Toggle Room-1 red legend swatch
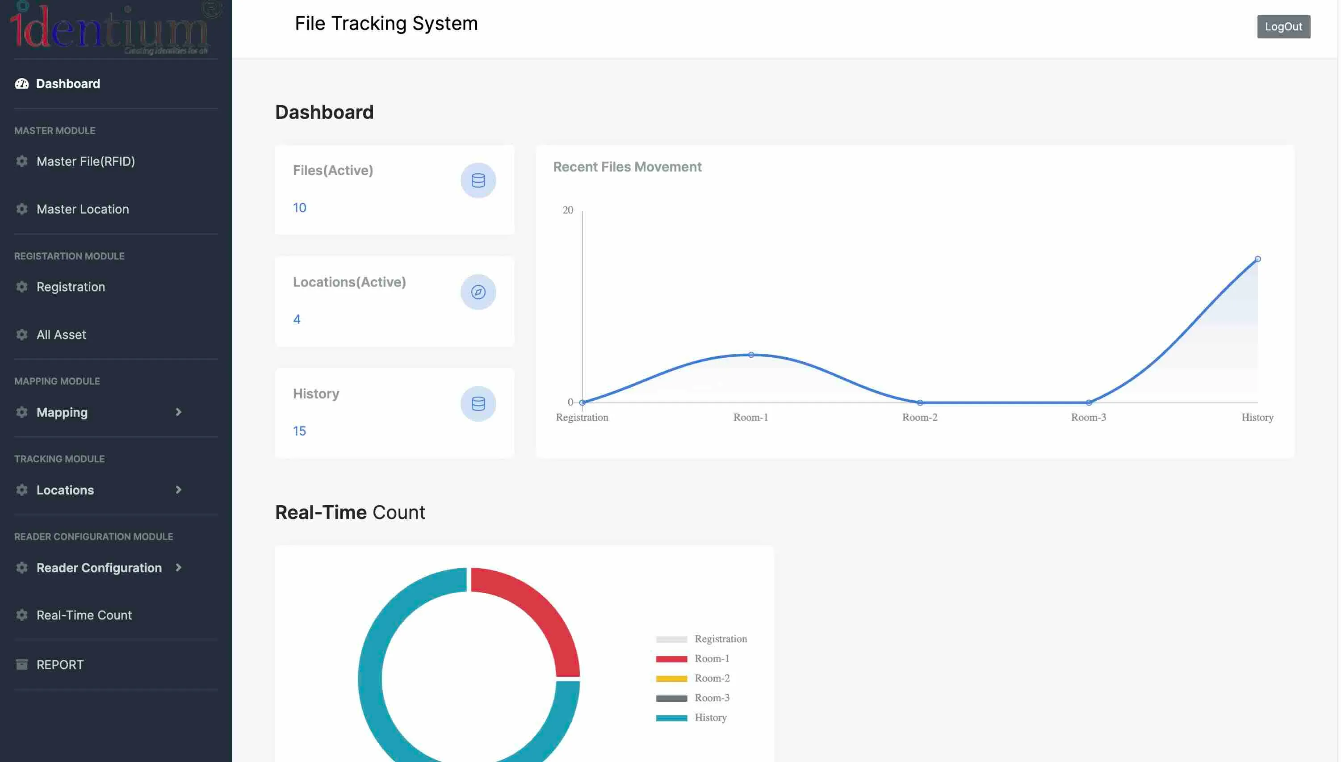 pos(671,659)
